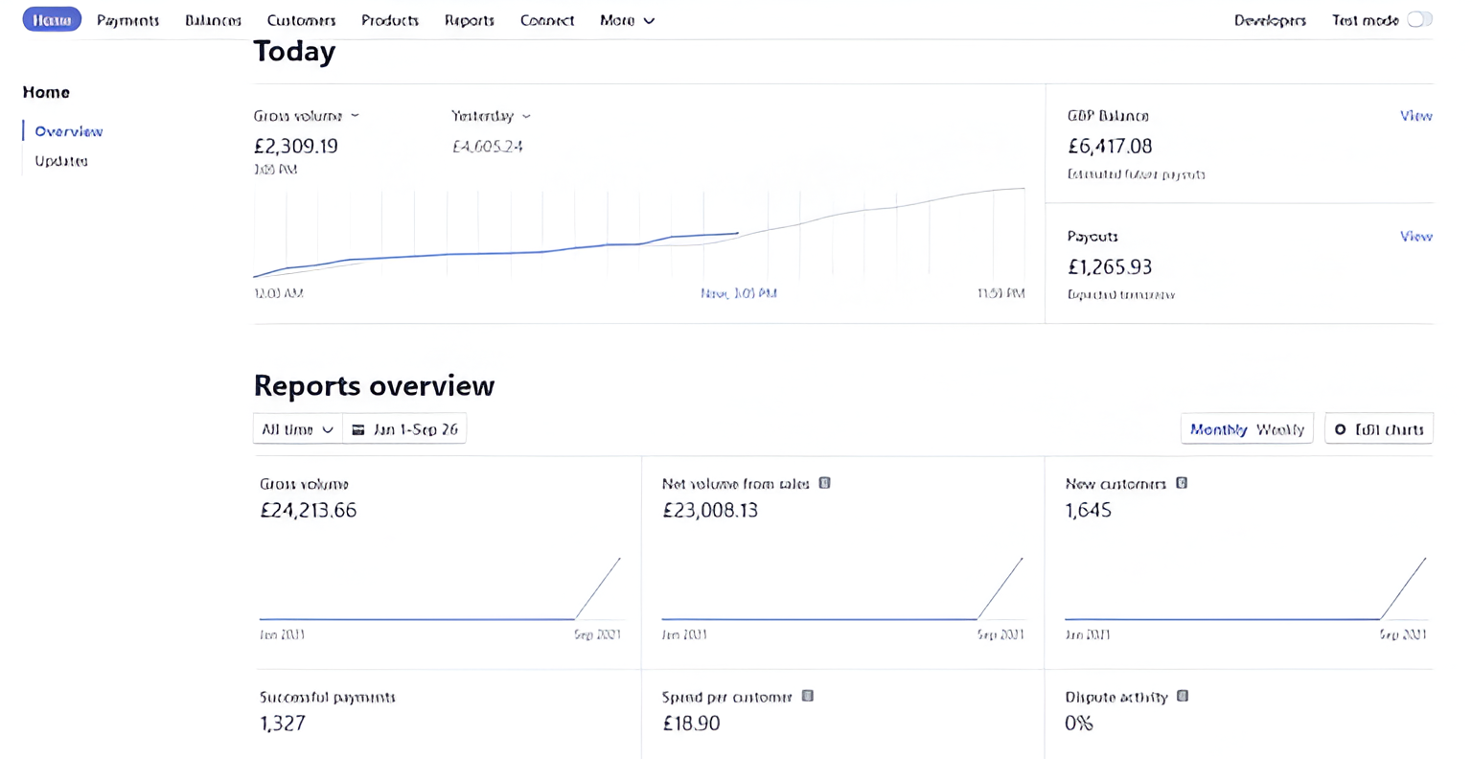This screenshot has width=1472, height=759.
Task: Switch charts to Weekly view
Action: click(x=1279, y=429)
